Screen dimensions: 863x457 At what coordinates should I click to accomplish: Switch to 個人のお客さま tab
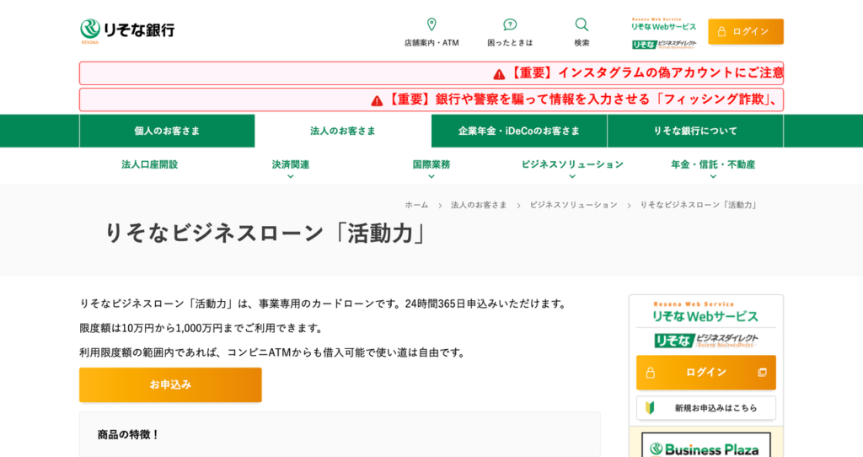[168, 131]
